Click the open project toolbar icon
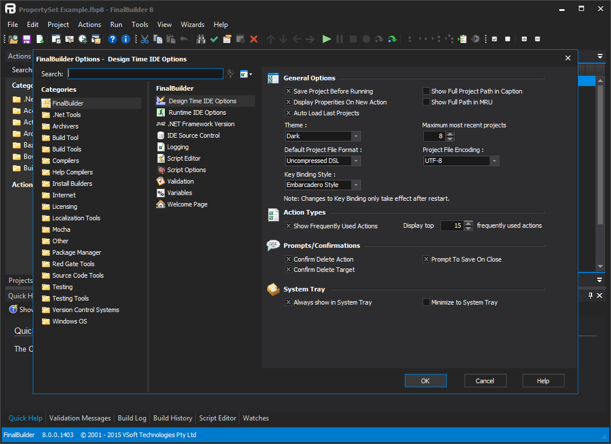 (13, 39)
